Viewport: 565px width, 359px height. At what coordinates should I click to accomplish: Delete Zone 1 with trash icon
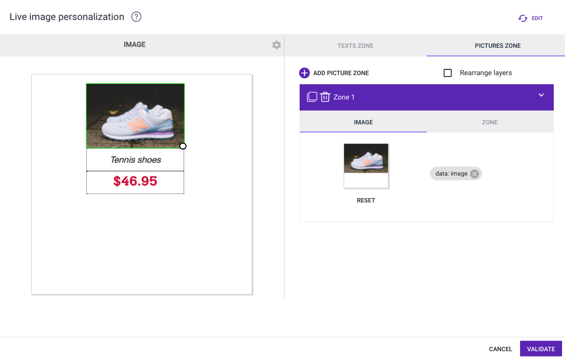click(326, 97)
